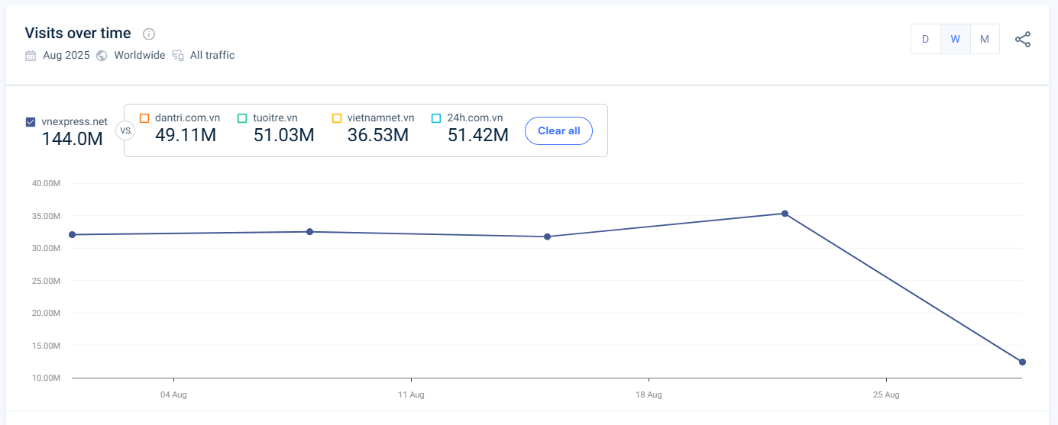Image resolution: width=1058 pixels, height=425 pixels.
Task: Uncheck the vnexpress.net checkbox
Action: pyautogui.click(x=31, y=122)
